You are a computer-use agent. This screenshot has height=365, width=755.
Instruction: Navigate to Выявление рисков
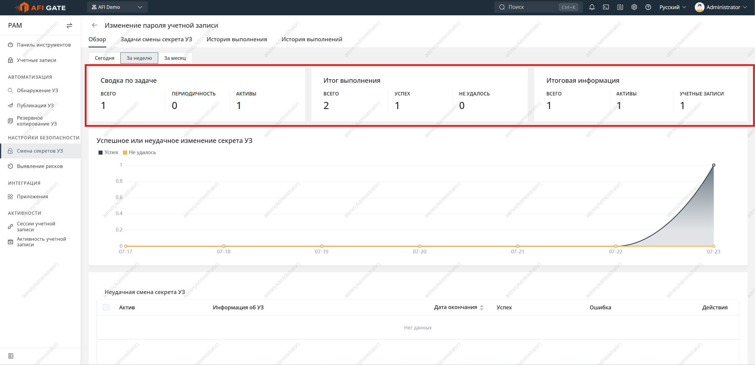point(40,166)
